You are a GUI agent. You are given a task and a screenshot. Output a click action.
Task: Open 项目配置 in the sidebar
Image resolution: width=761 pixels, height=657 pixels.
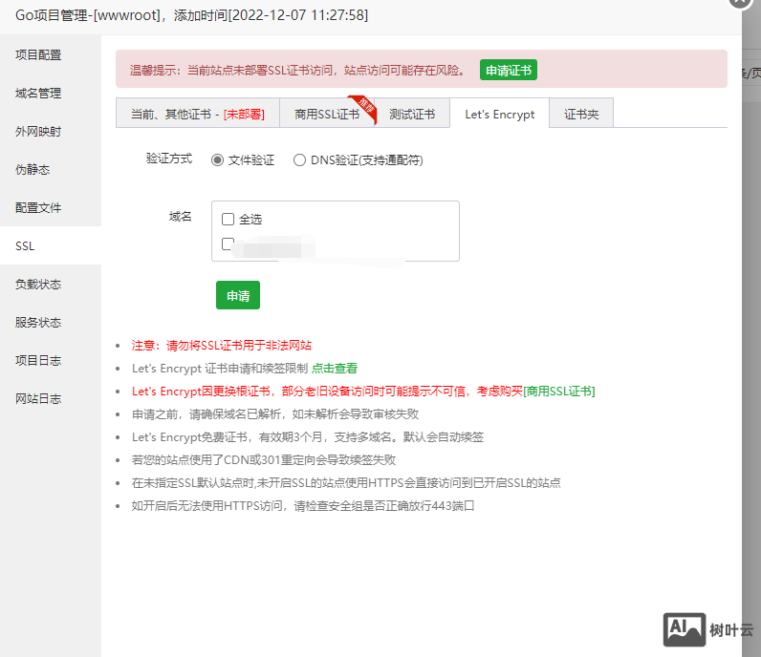pyautogui.click(x=38, y=54)
